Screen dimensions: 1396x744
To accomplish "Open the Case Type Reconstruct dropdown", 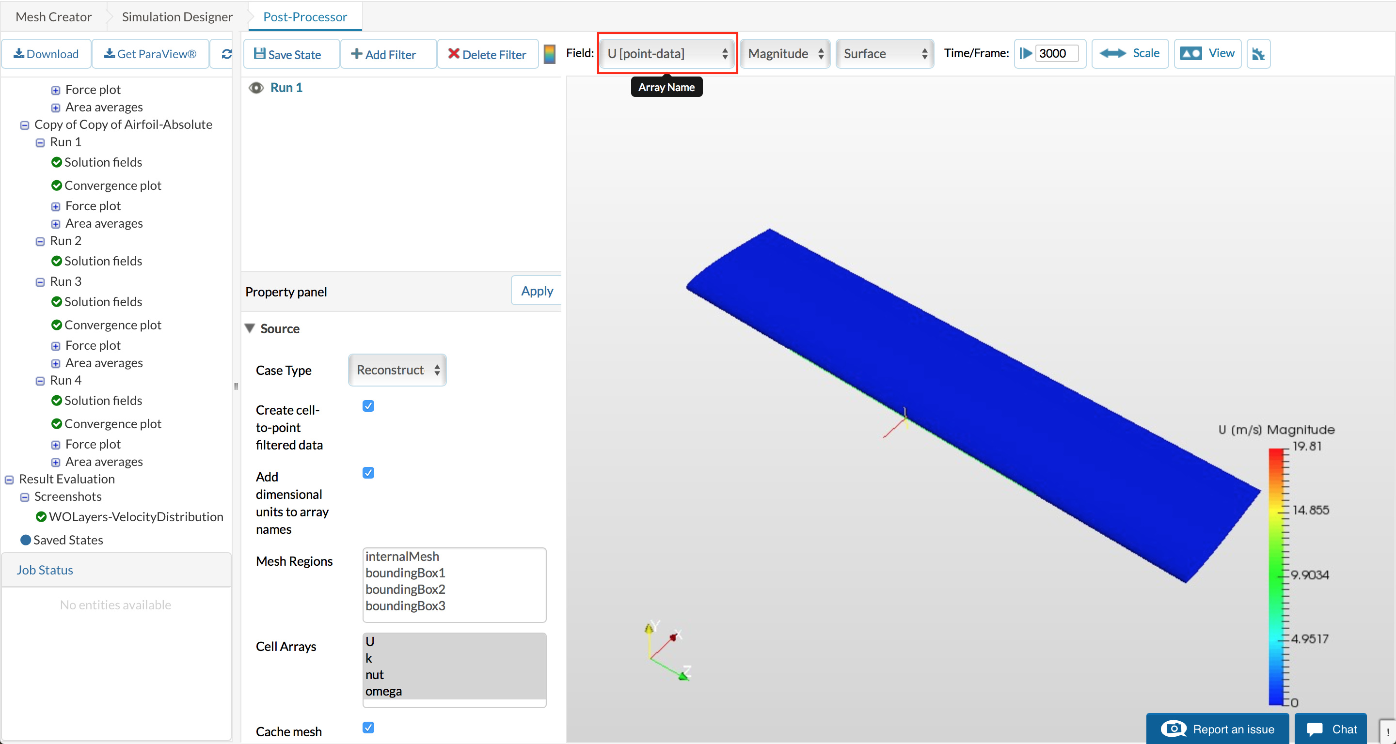I will coord(397,370).
